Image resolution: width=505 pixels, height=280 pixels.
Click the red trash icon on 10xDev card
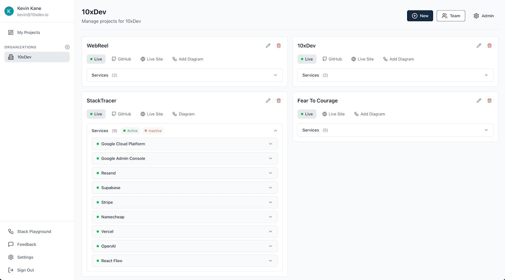[x=490, y=46]
